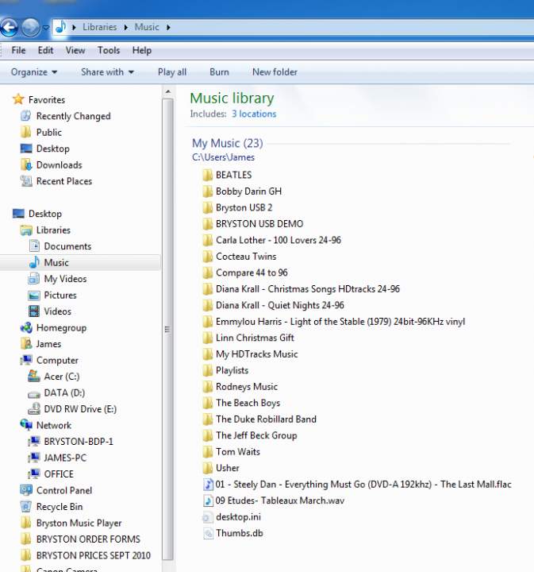Open the Edit menu
534x572 pixels.
tap(45, 50)
